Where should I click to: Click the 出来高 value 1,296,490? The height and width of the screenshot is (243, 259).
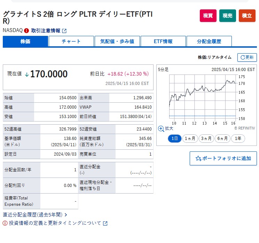pos(142,98)
